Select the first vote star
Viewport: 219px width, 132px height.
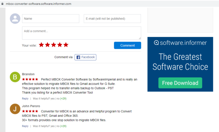click(41, 45)
